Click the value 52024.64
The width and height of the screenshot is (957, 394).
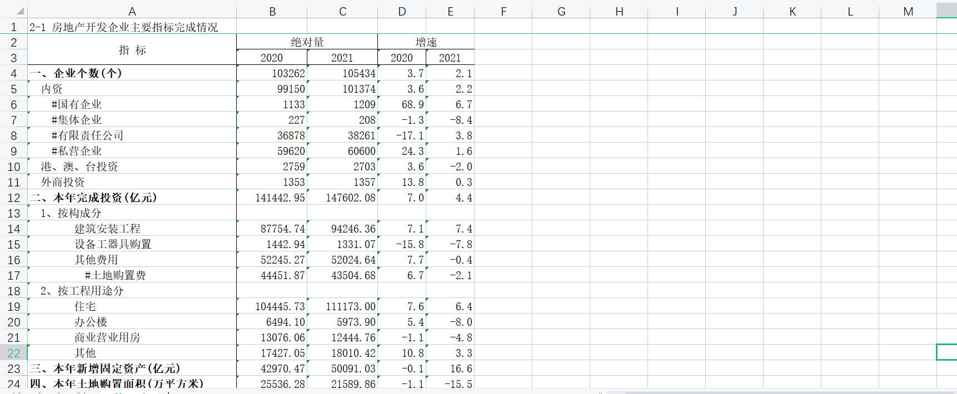click(353, 260)
